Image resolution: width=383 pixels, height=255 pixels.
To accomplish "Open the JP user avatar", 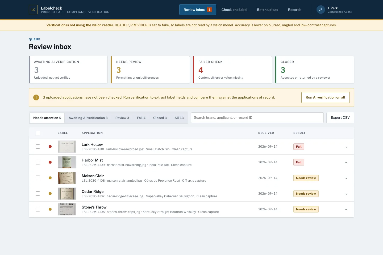I will pos(321,10).
